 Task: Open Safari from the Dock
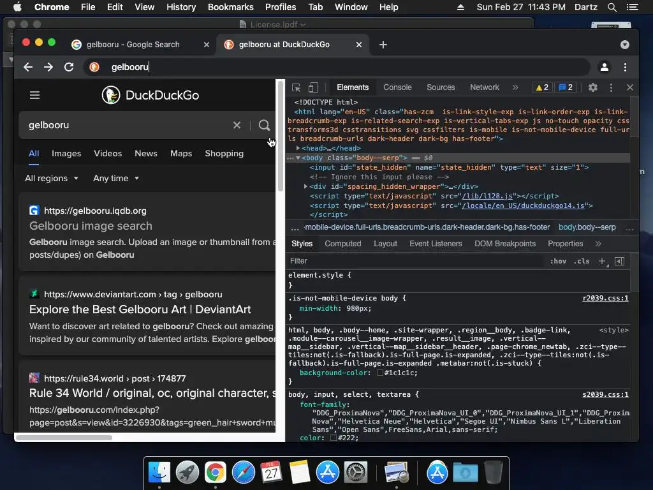coord(243,473)
